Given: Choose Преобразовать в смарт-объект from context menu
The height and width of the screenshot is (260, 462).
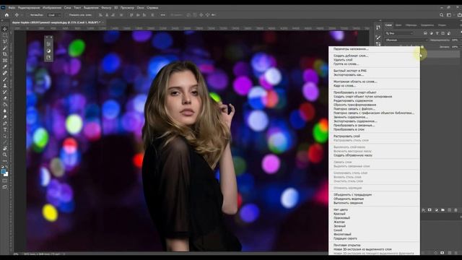Looking at the screenshot, I should (x=354, y=92).
